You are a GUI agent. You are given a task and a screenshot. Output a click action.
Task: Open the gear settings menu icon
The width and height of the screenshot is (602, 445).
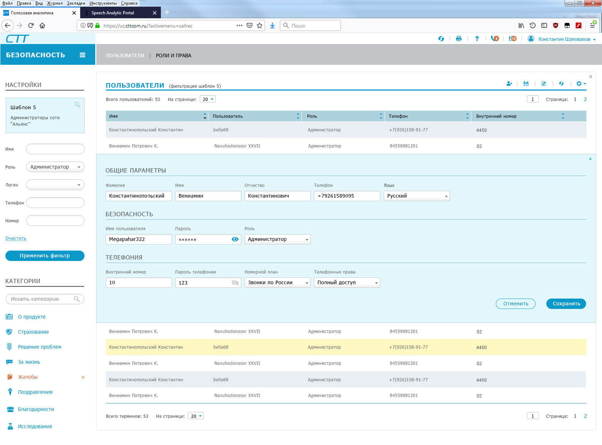(580, 84)
